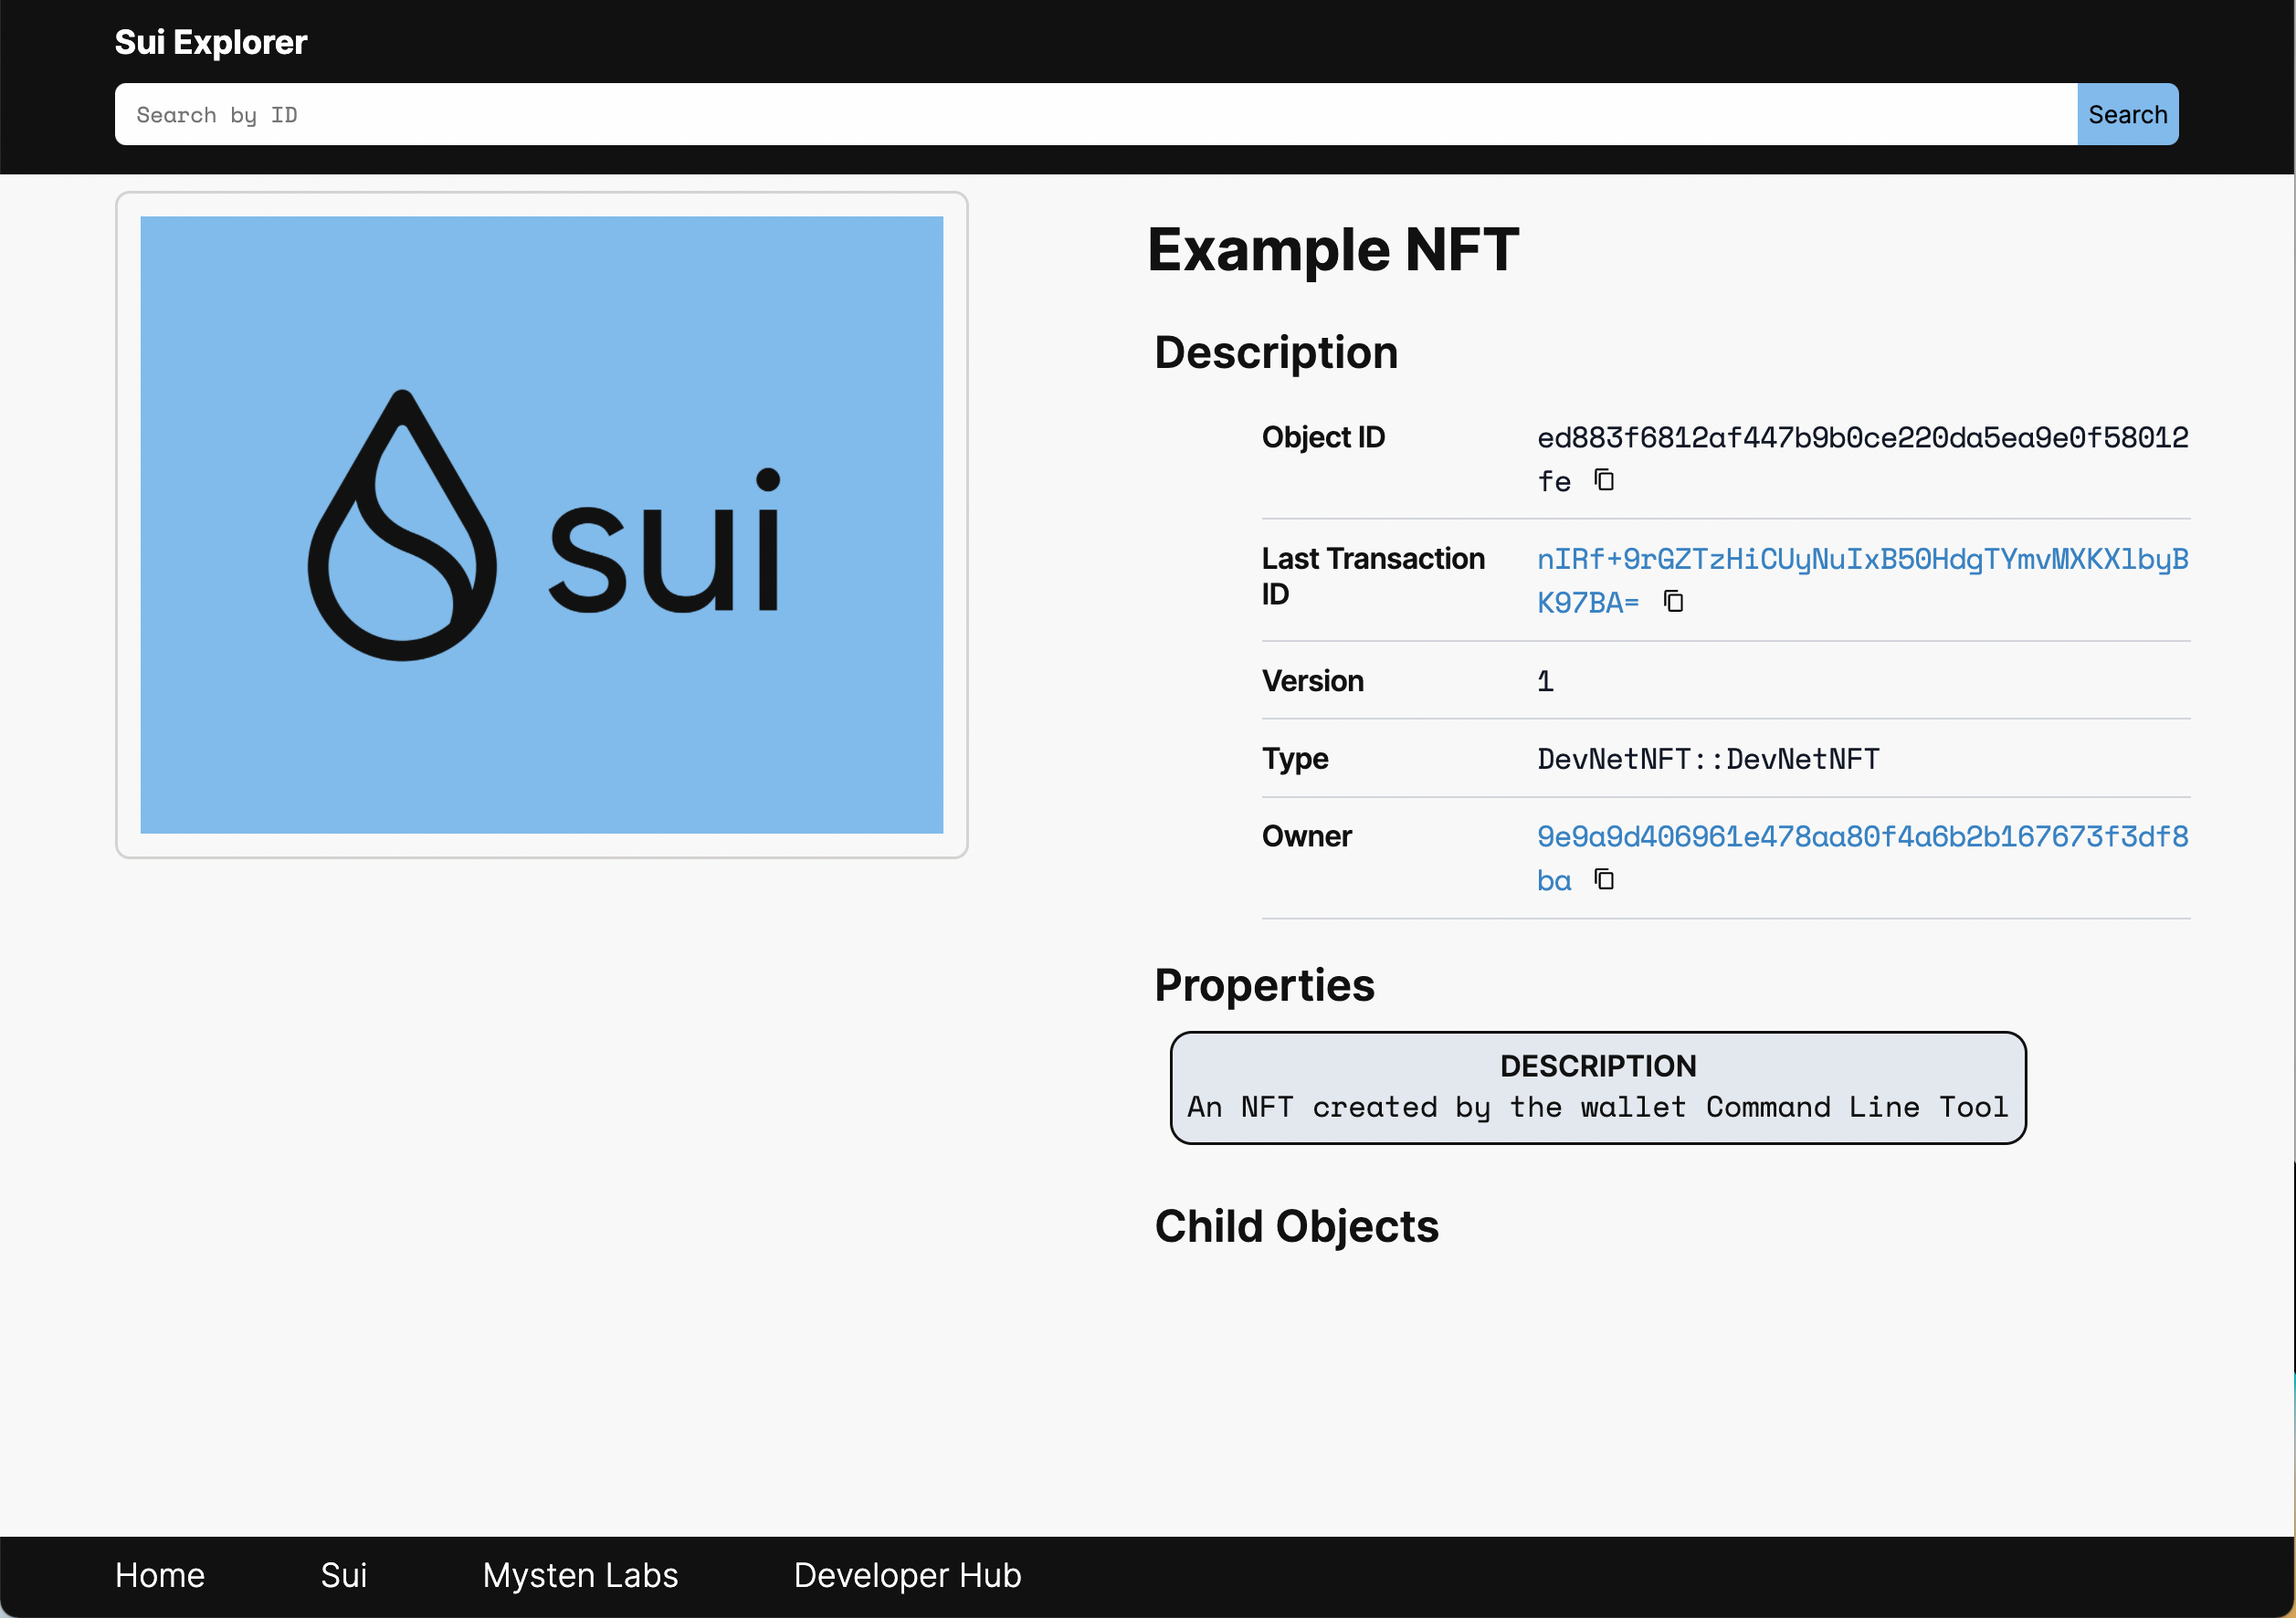The image size is (2296, 1618).
Task: Open the Sui footer link
Action: [x=344, y=1575]
